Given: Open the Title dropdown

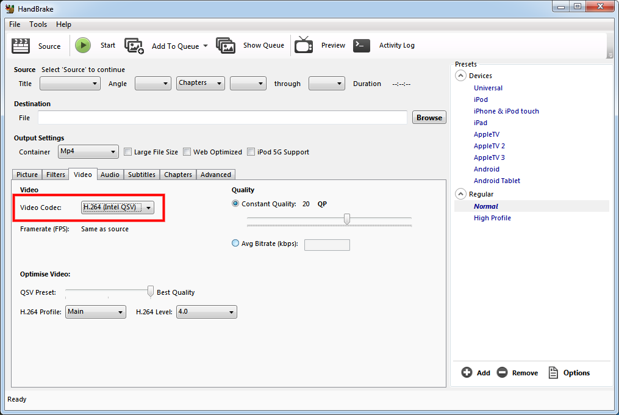Looking at the screenshot, I should (x=70, y=84).
